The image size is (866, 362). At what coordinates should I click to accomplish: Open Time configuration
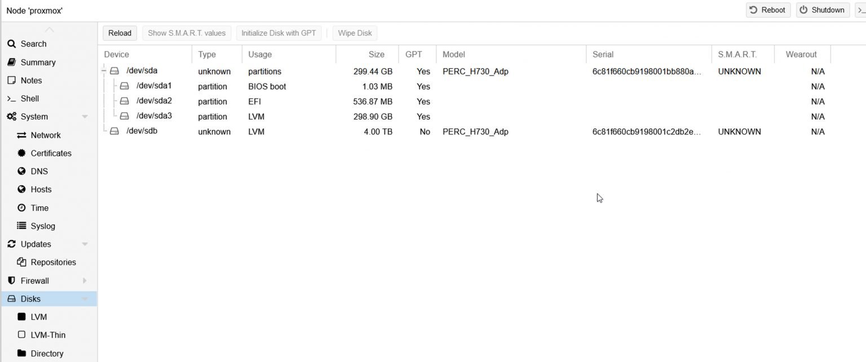click(39, 208)
